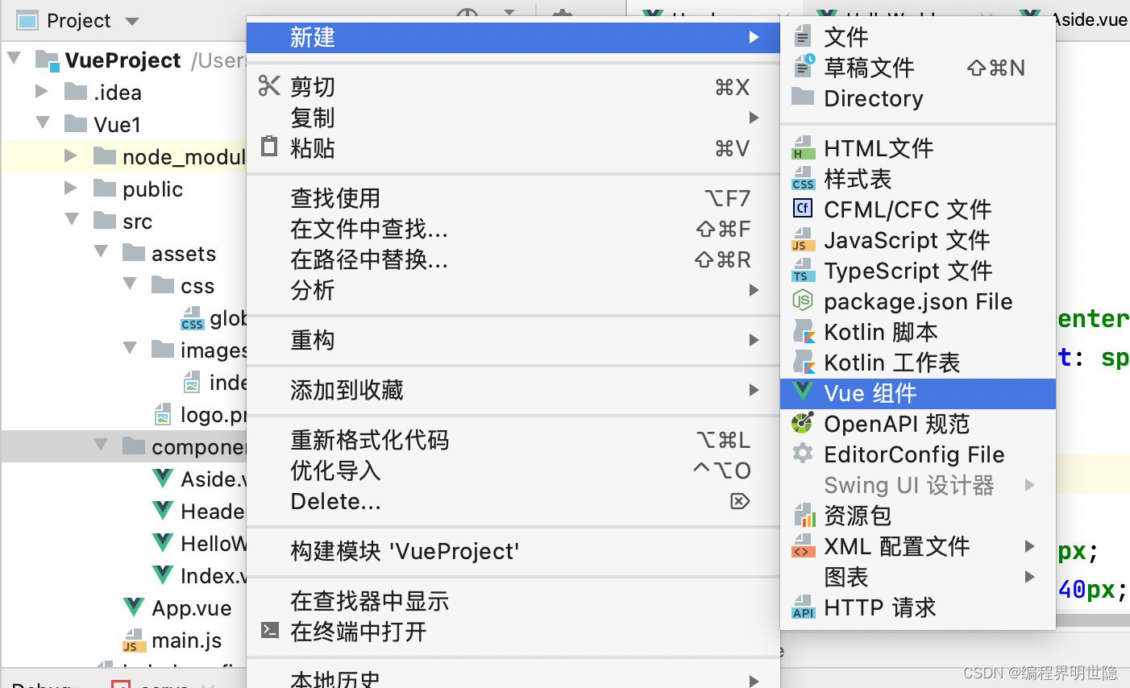Expand the public folder

click(x=71, y=188)
